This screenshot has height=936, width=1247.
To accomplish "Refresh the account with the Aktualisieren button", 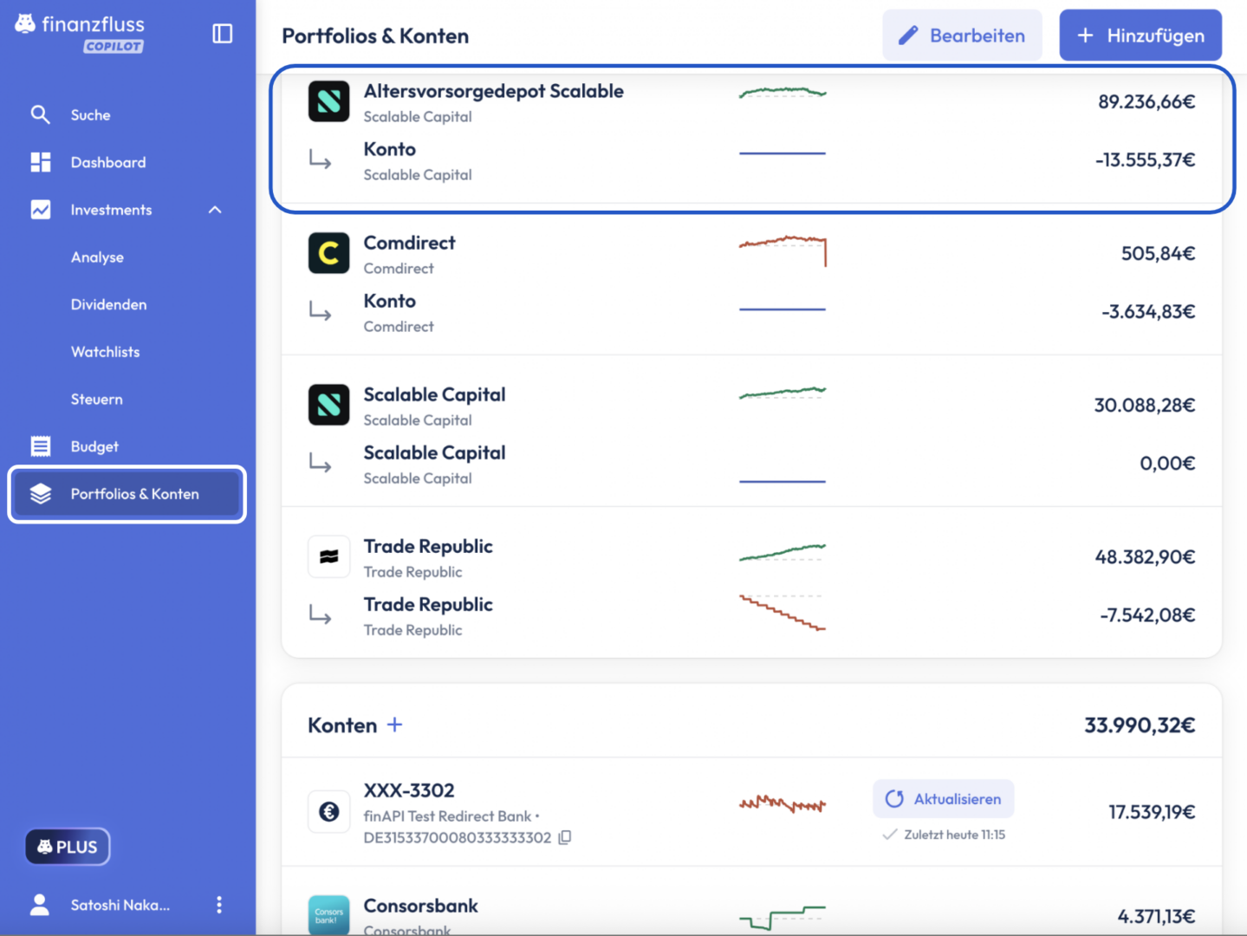I will (944, 799).
